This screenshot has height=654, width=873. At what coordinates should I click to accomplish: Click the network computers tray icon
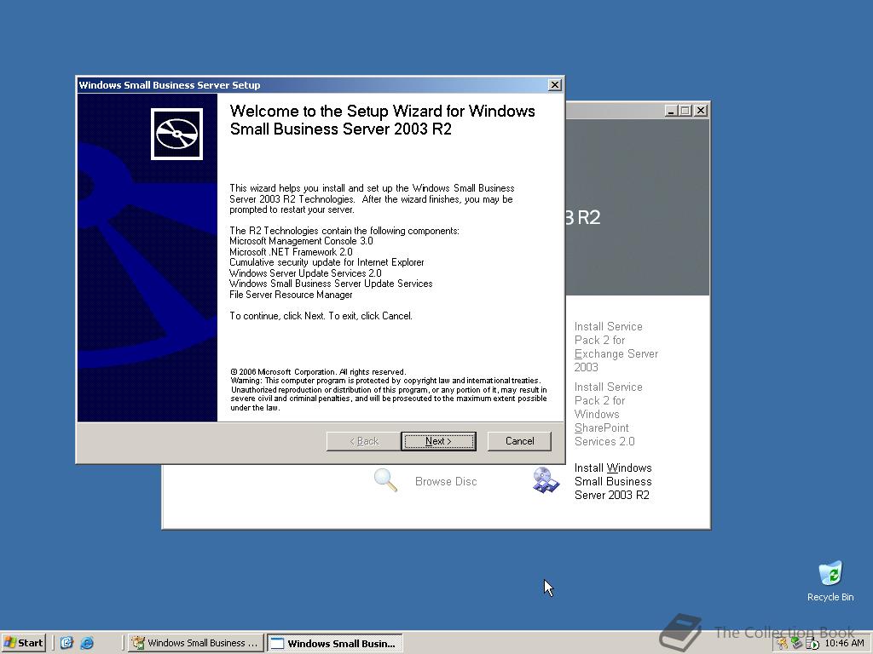coord(797,644)
